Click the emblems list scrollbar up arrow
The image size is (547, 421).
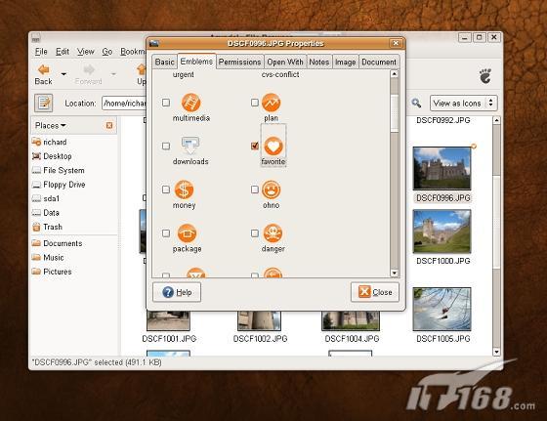tap(395, 73)
